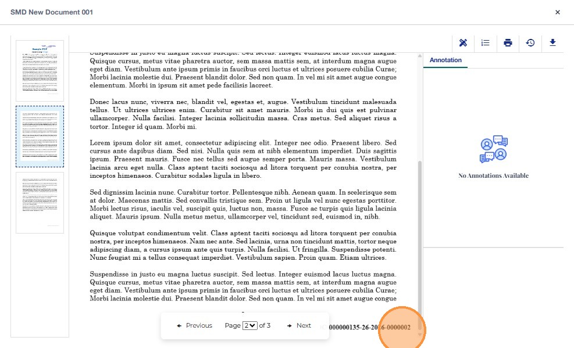Screen dimensions: 574x348
Task: Select the second page thumbnail
Action: (x=40, y=137)
